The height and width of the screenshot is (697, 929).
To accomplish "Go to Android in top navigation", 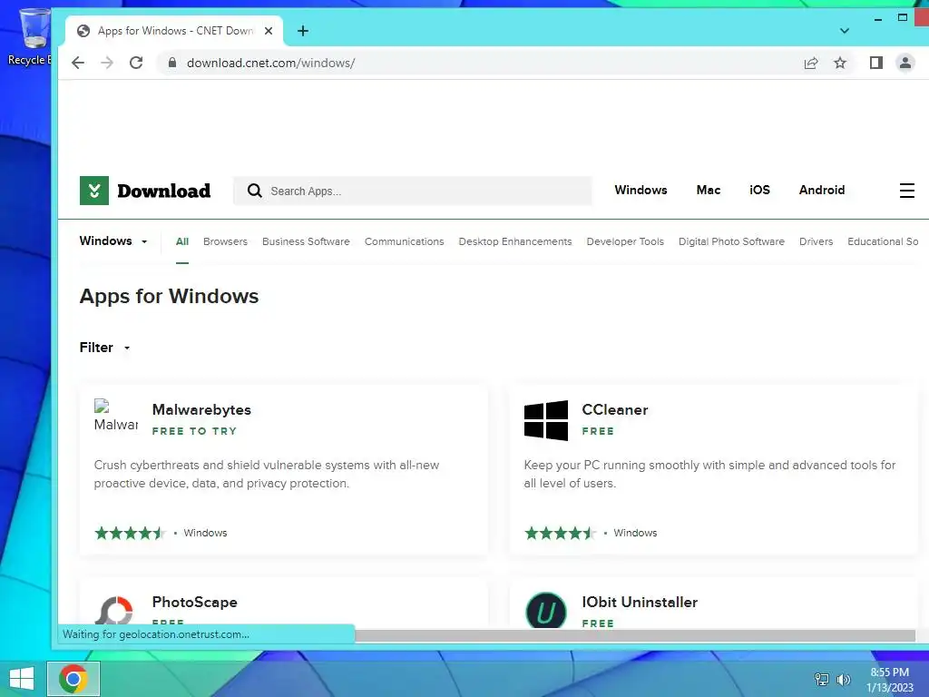I will 822,191.
